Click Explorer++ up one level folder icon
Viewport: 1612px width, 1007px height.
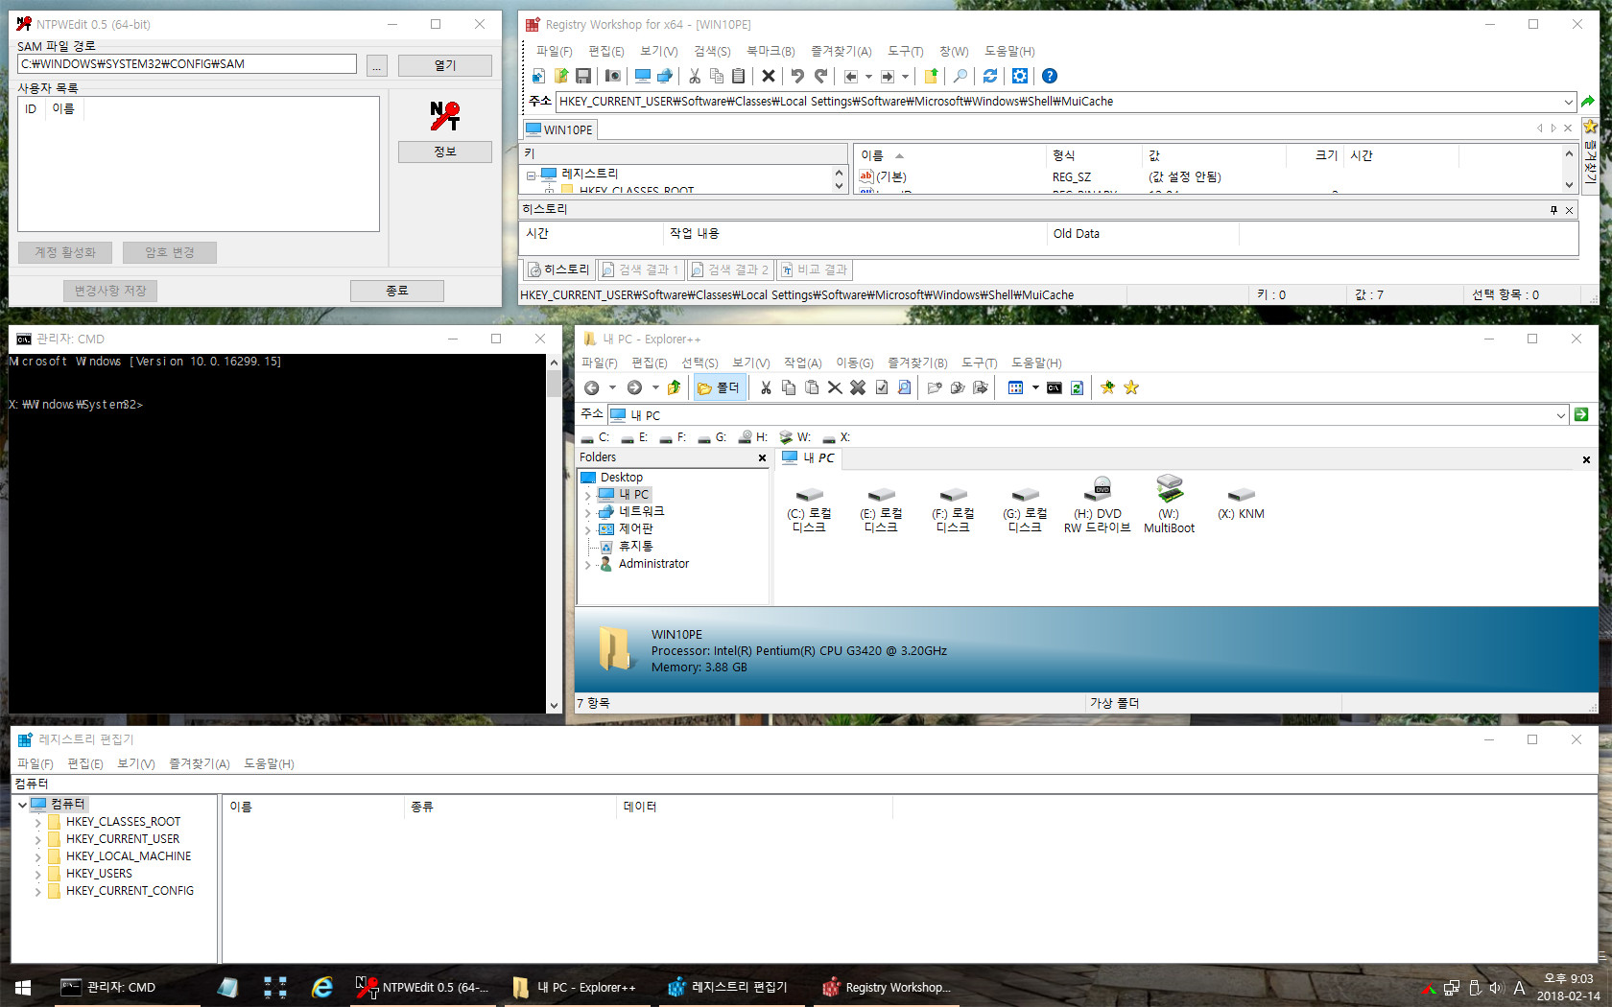(675, 387)
